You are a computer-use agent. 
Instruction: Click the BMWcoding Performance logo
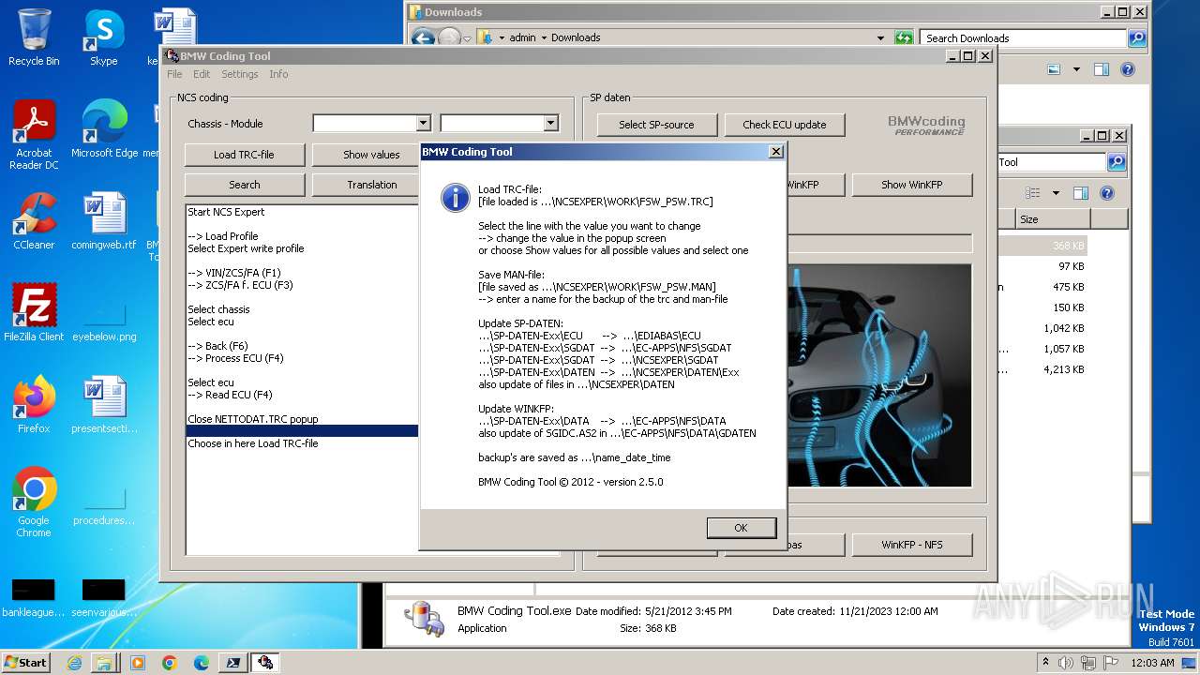pos(926,125)
